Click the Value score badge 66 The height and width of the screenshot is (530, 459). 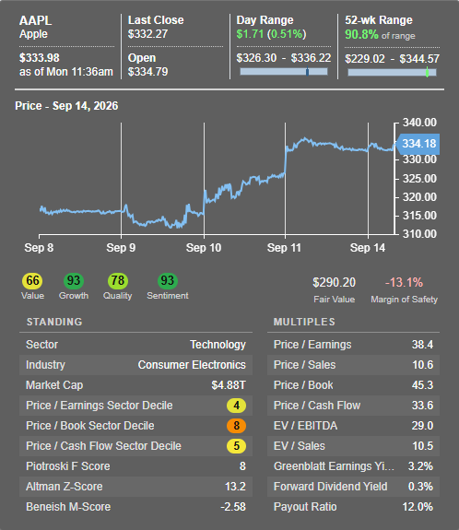click(32, 281)
